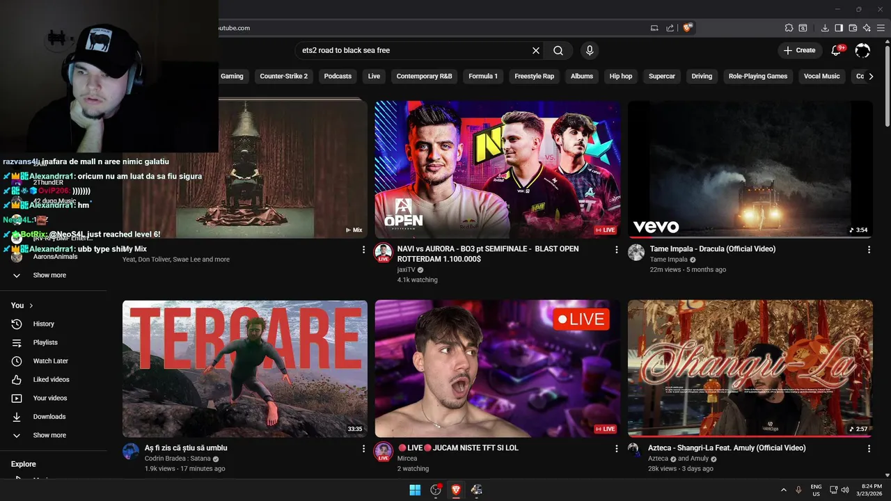Click the share page icon in address bar
This screenshot has width=891, height=501.
[670, 28]
